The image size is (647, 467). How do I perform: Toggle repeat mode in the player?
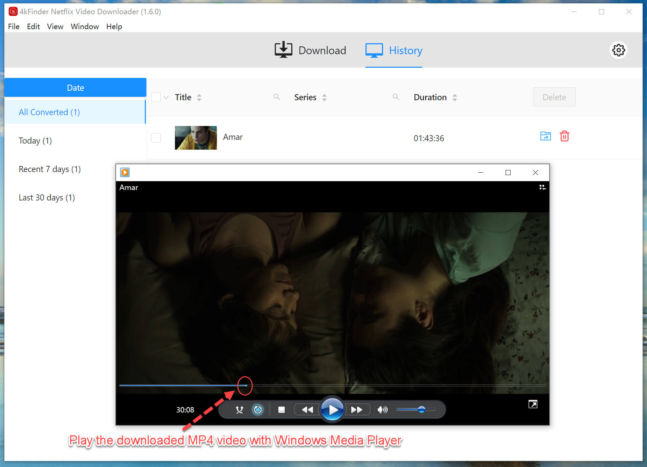coord(258,409)
